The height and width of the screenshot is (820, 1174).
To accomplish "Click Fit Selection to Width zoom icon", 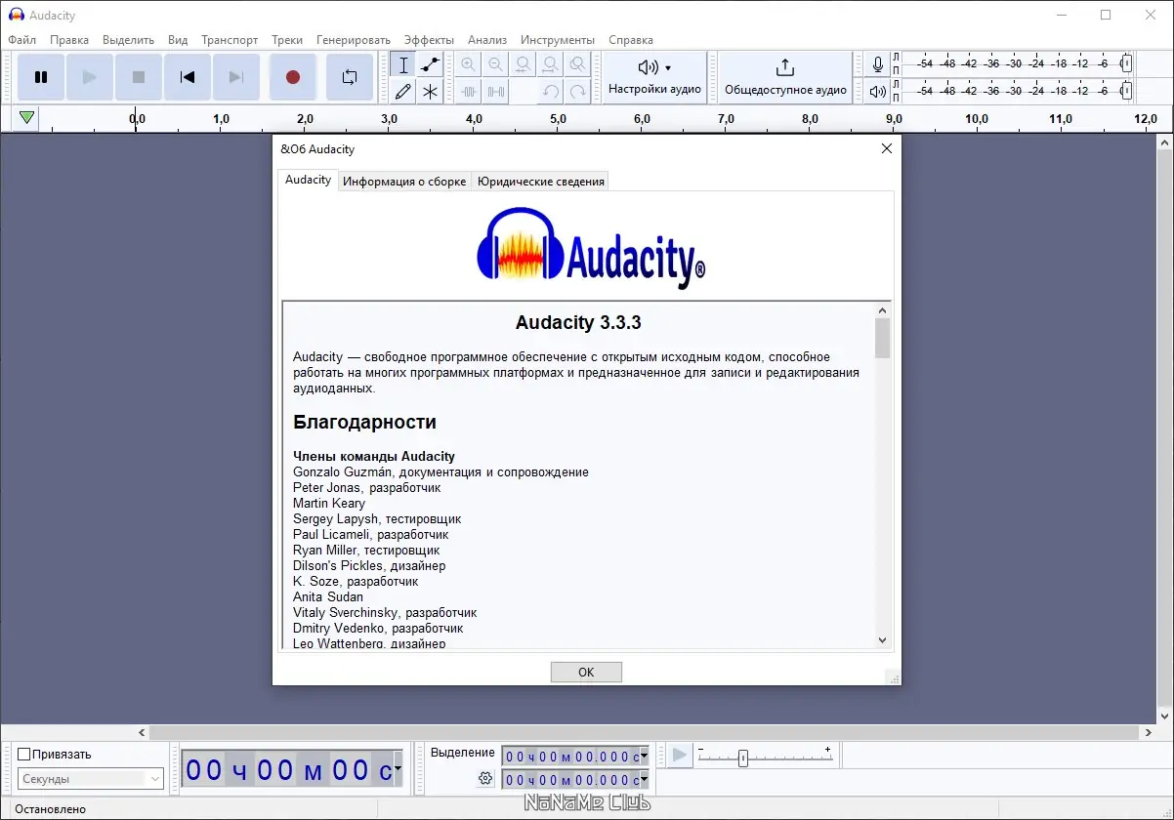I will 524,65.
